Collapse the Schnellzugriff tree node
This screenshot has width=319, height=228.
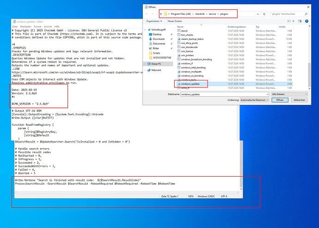point(145,30)
